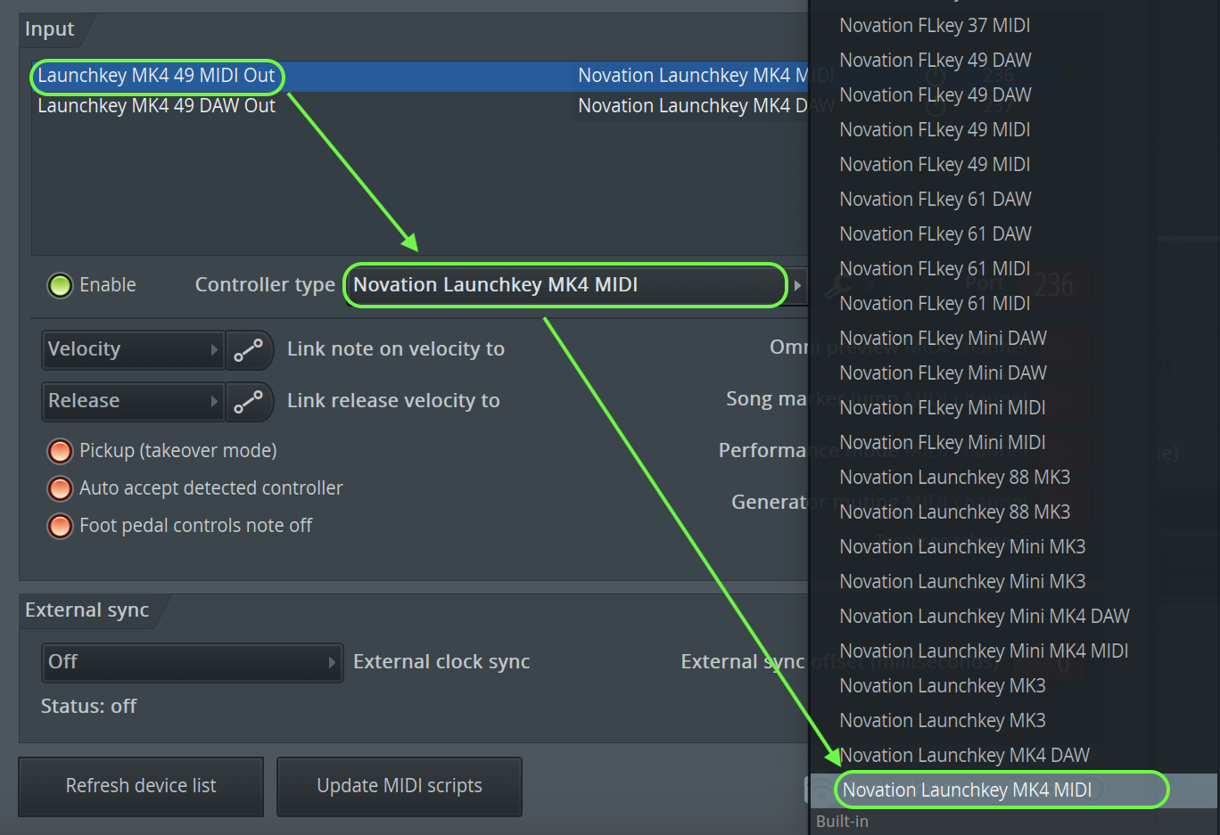Choose Novation Launchkey Mini MK4 MIDI entry
The image size is (1220, 835).
click(984, 651)
